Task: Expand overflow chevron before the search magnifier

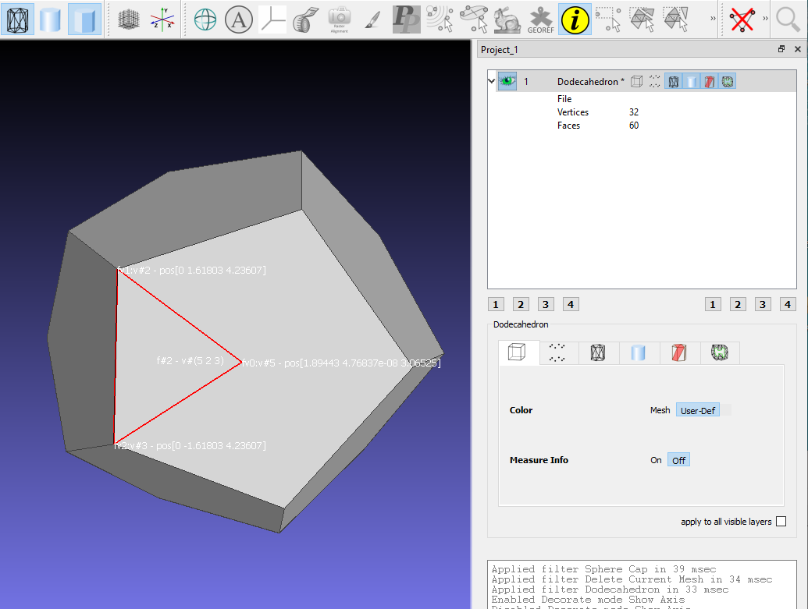Action: point(765,19)
